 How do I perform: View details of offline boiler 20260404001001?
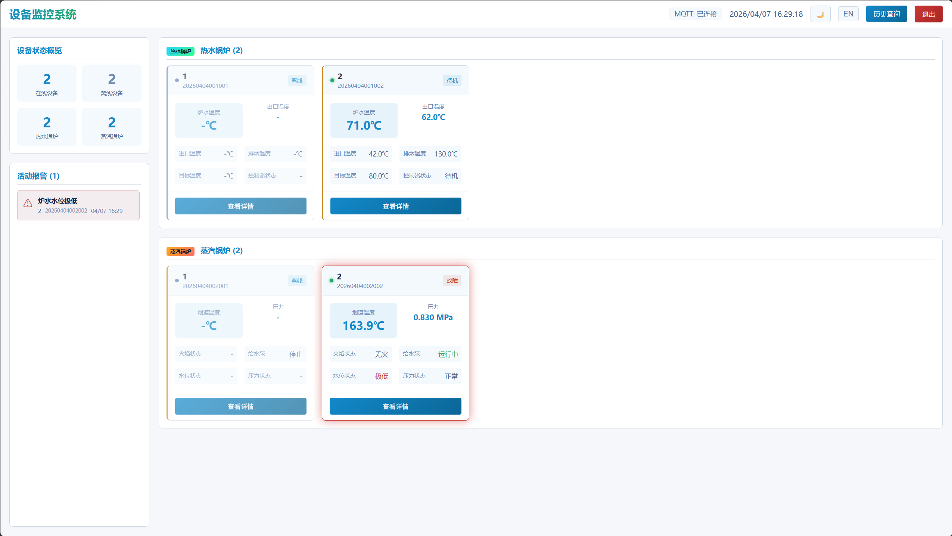[x=240, y=206]
